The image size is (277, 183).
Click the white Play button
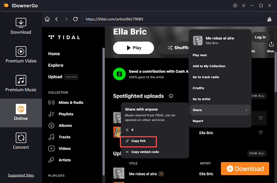[x=133, y=48]
